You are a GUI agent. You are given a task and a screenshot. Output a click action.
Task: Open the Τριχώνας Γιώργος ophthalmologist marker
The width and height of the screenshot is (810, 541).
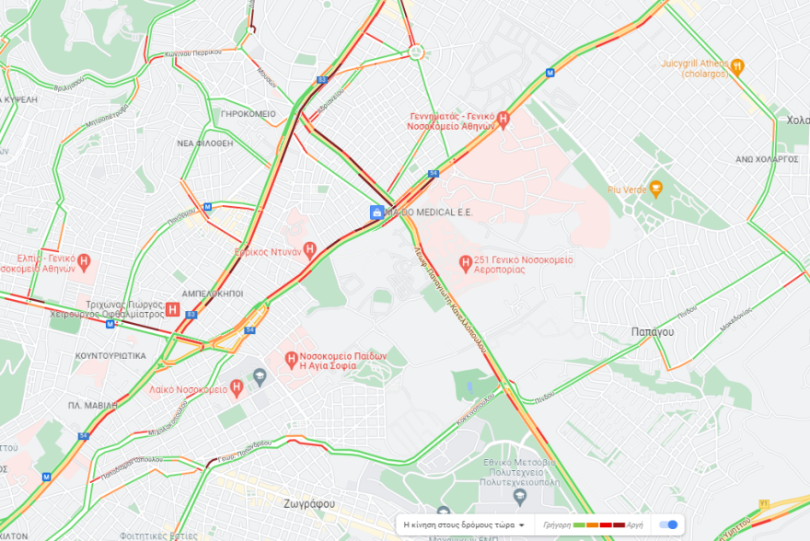[172, 310]
